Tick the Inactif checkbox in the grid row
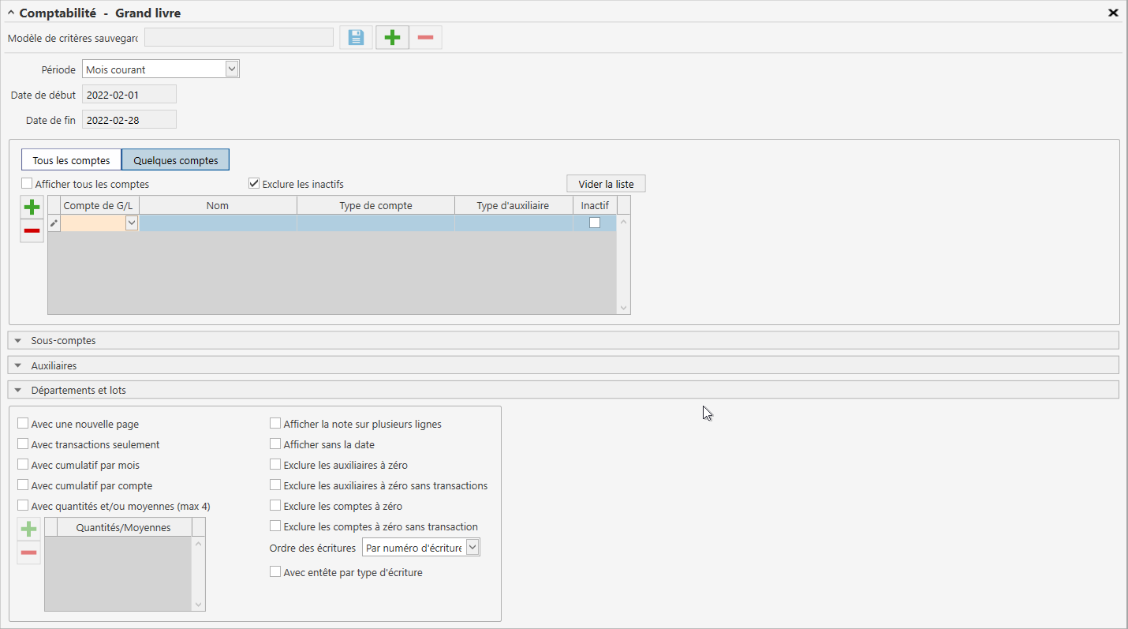The image size is (1128, 629). (x=595, y=223)
